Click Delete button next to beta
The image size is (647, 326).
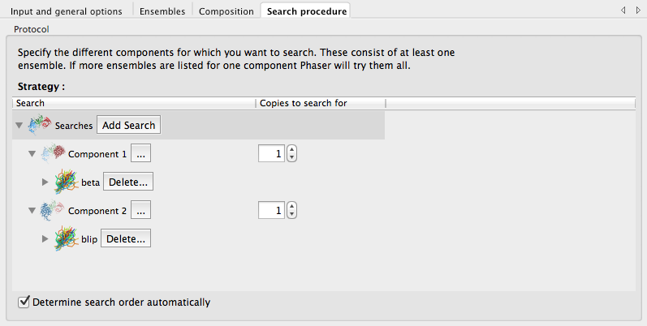(127, 182)
